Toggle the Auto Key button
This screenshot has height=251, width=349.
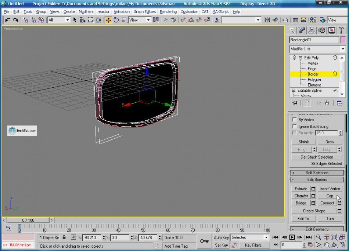[x=221, y=237]
